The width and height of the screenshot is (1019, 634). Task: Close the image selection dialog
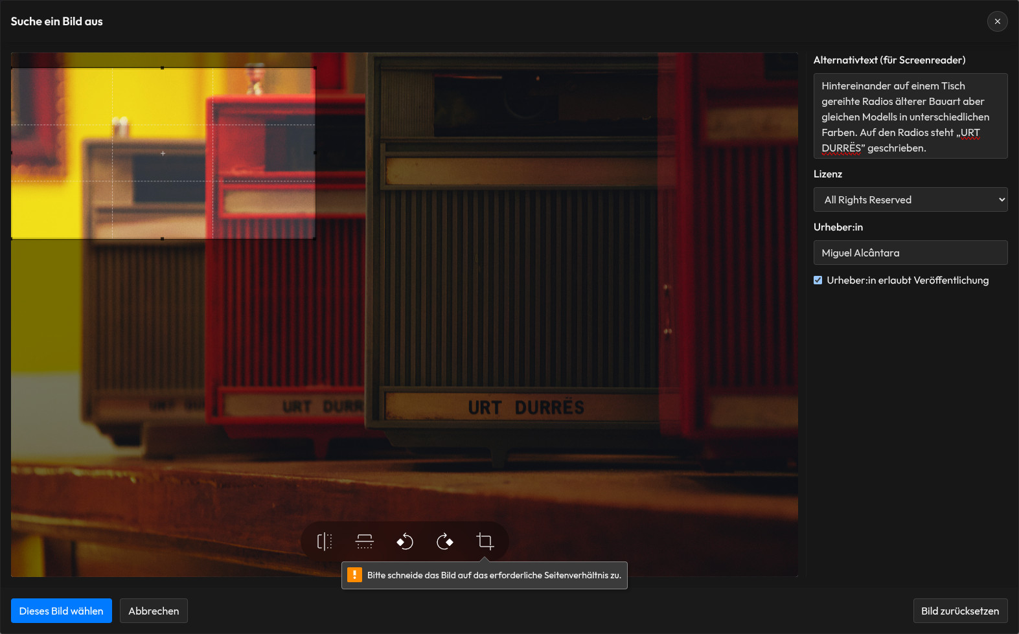click(x=998, y=21)
